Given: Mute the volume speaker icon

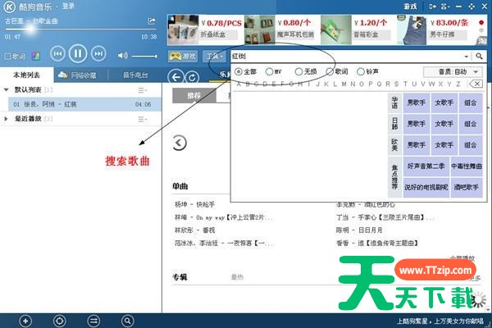Looking at the screenshot, I should [122, 56].
